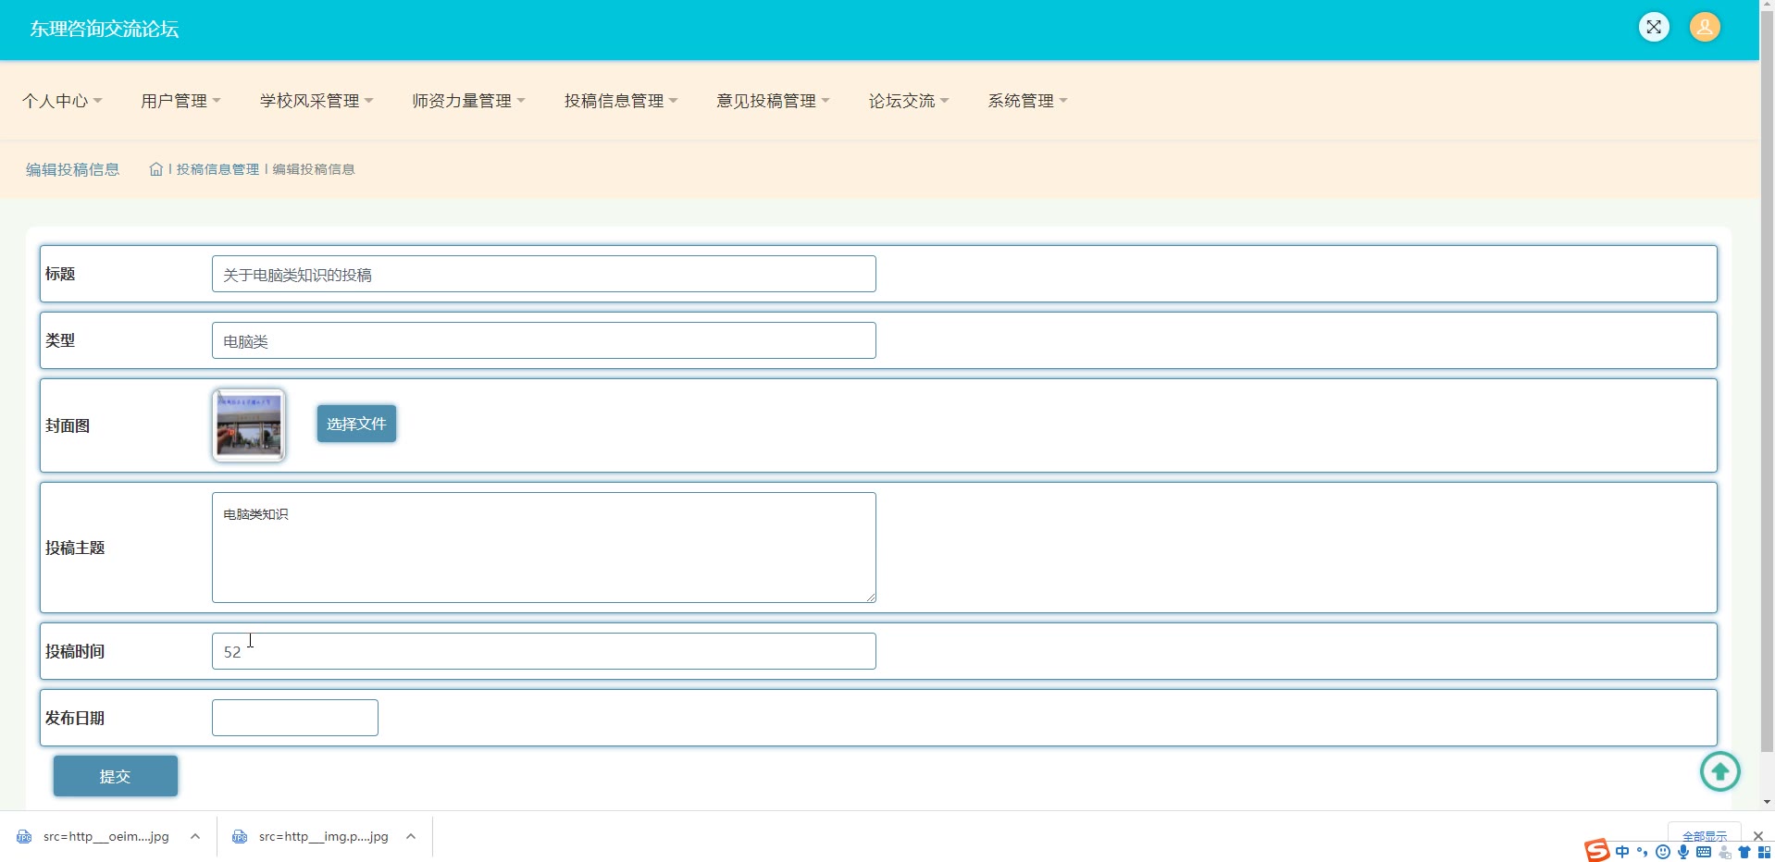Viewport: 1775px width, 862px height.
Task: Open the 论坛交流 menu
Action: [909, 101]
